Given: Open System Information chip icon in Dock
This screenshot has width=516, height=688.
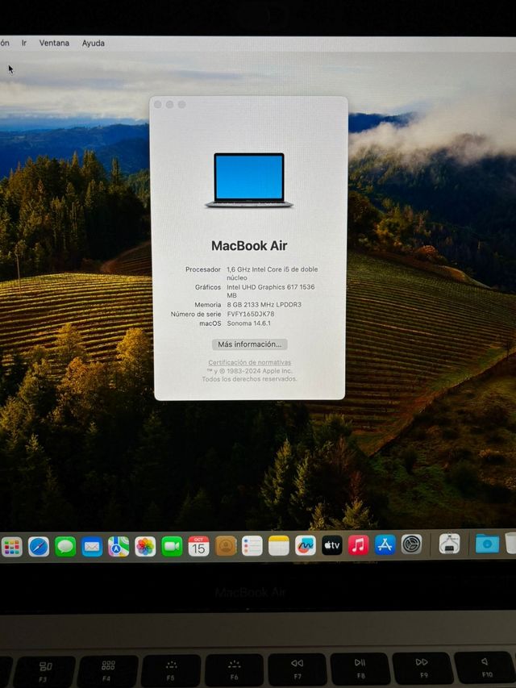Looking at the screenshot, I should coord(449,544).
